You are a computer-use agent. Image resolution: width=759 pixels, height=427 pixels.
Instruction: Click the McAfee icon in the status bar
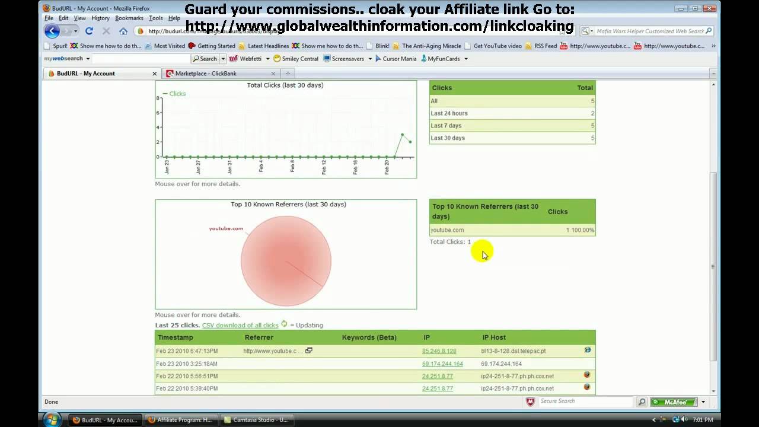pyautogui.click(x=530, y=401)
